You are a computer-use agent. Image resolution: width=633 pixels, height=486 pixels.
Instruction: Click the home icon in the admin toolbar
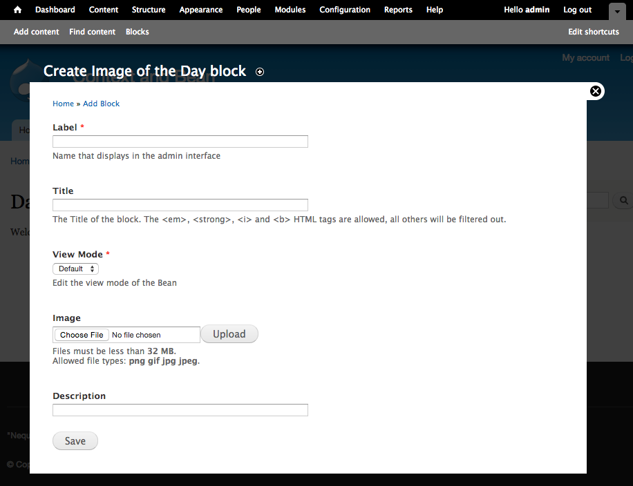pos(16,10)
